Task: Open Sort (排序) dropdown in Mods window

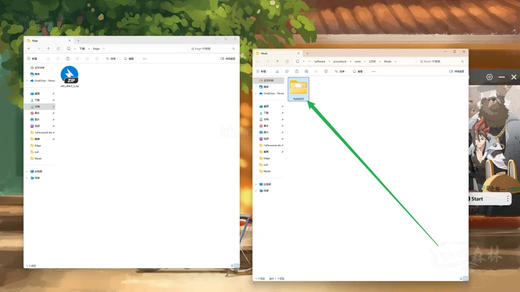Action: (x=341, y=71)
